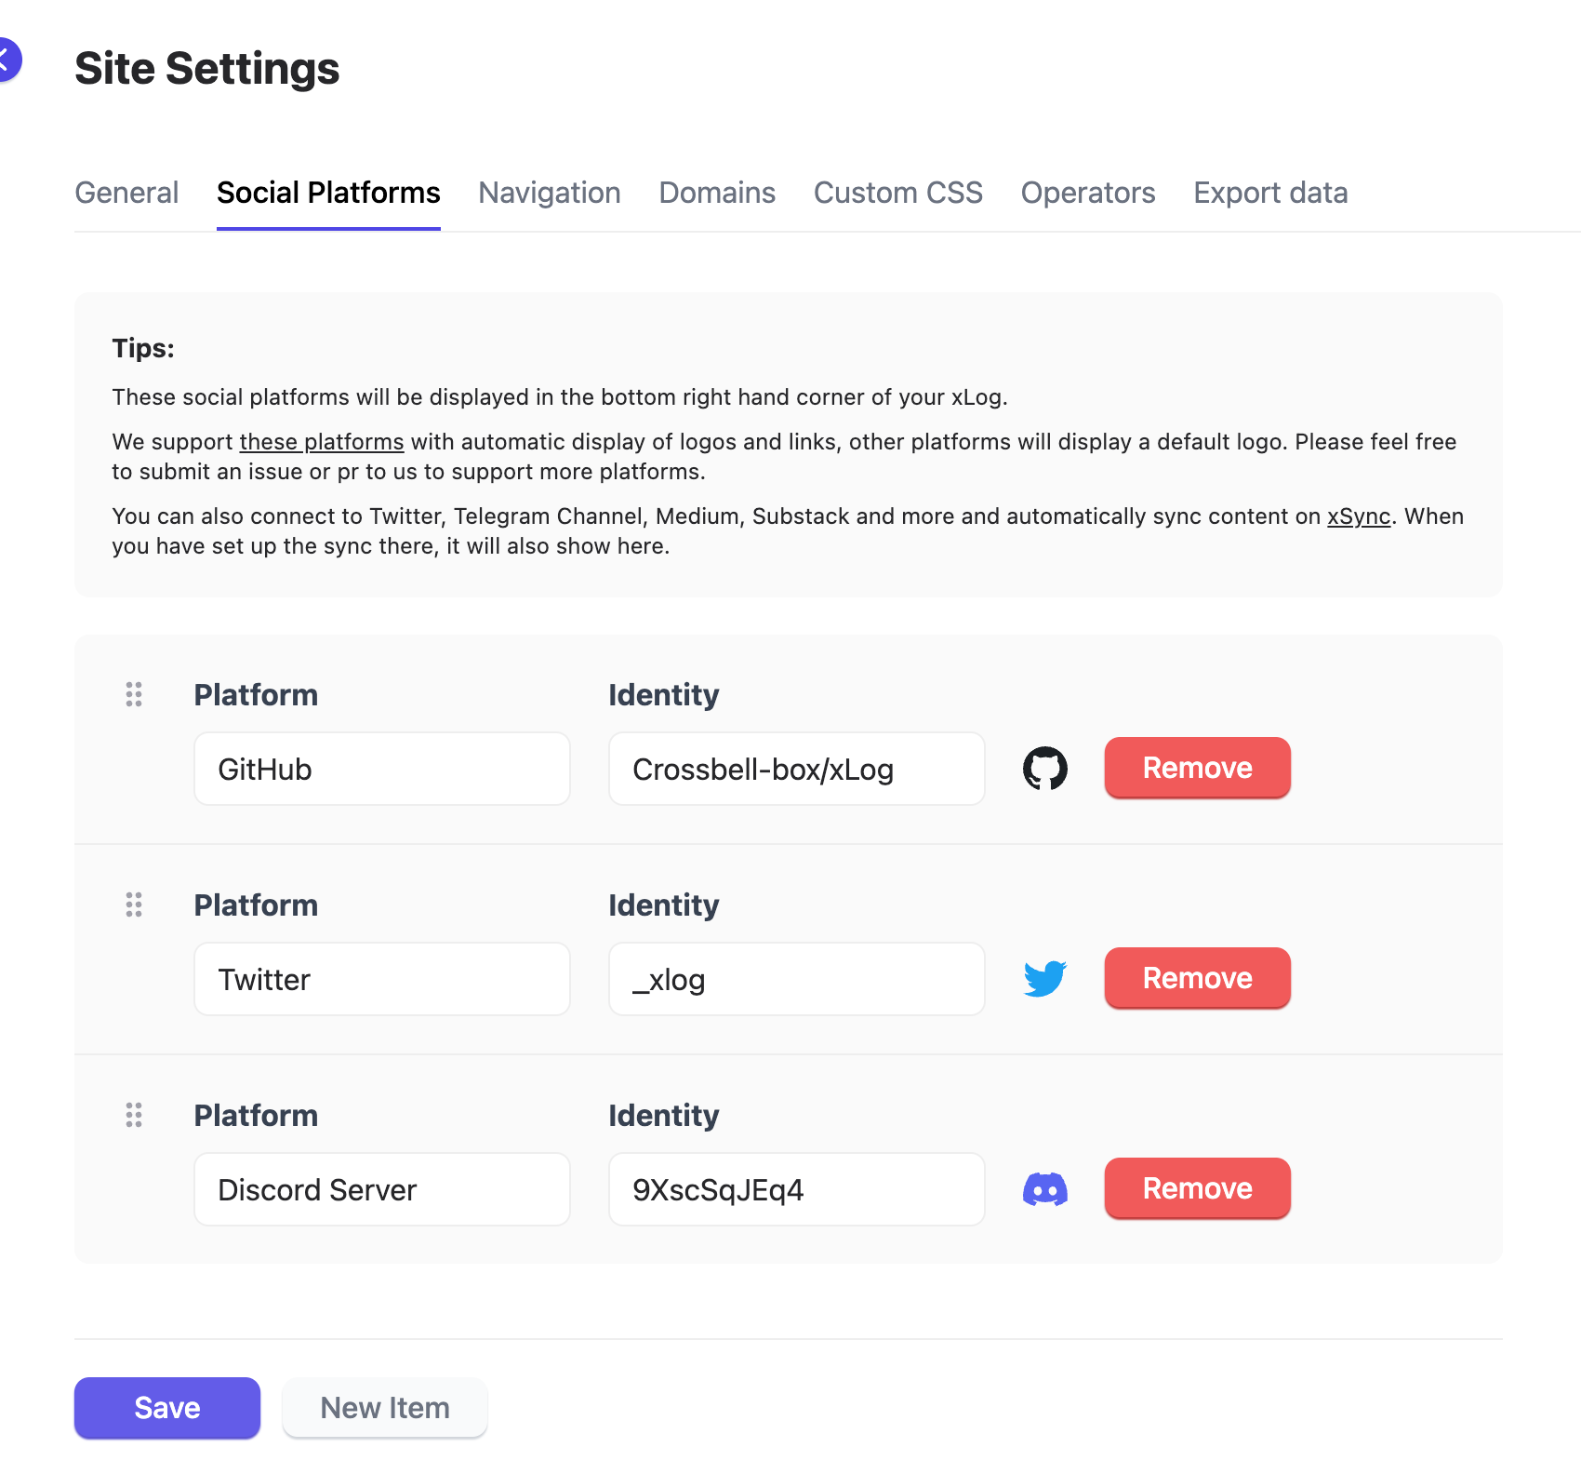Click the drag handle beside Discord Server row
1581x1474 pixels.
point(134,1115)
